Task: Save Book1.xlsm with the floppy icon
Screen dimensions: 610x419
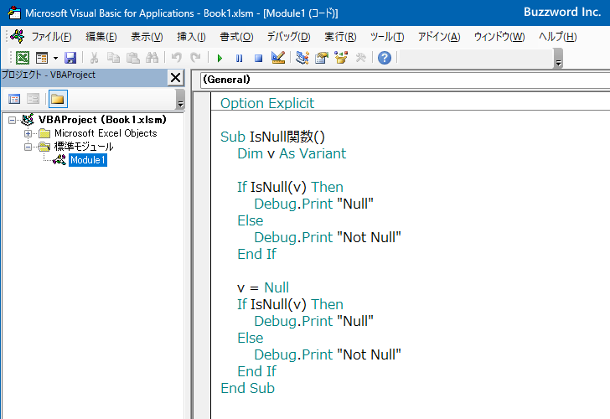Action: click(70, 58)
